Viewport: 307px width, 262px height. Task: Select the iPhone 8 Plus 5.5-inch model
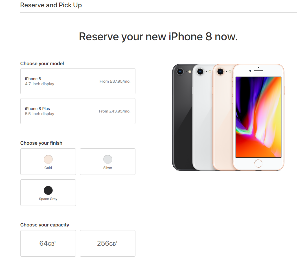[78, 111]
